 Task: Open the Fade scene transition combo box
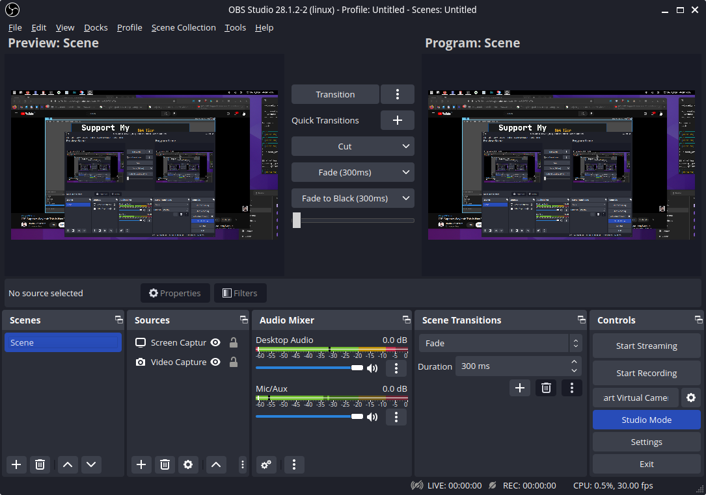[500, 343]
